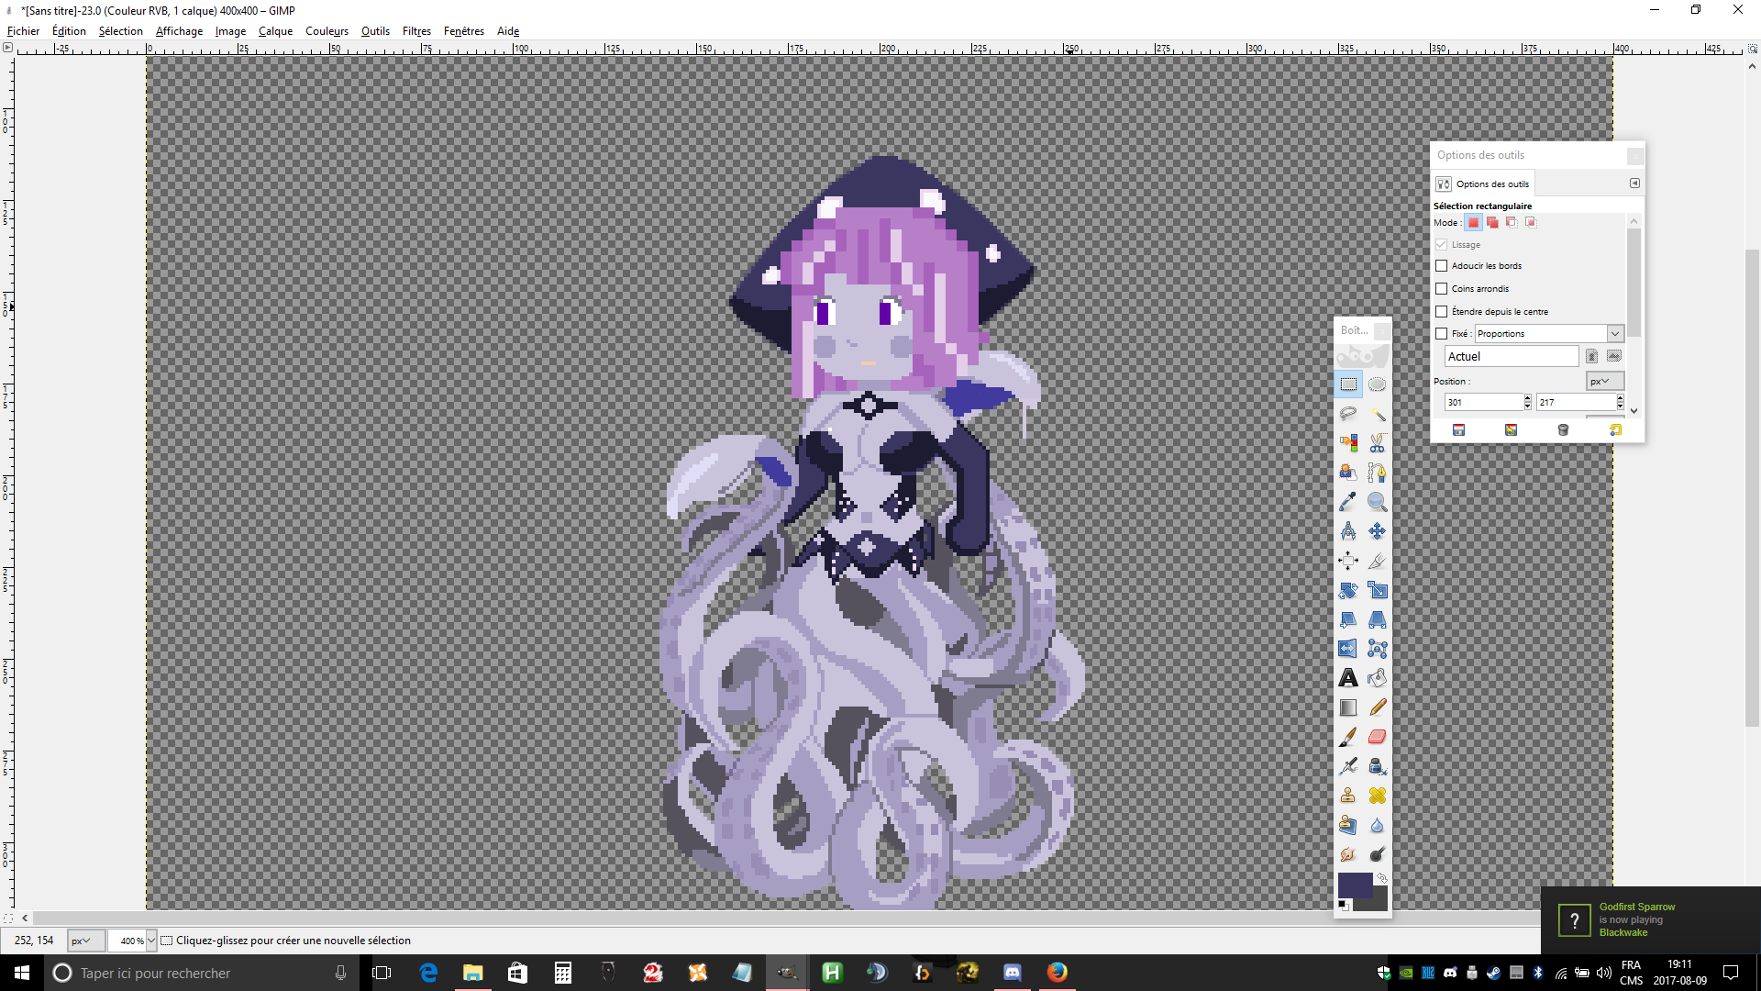The width and height of the screenshot is (1761, 991).
Task: Choose the Fuzzy Select wand tool
Action: pos(1377,414)
